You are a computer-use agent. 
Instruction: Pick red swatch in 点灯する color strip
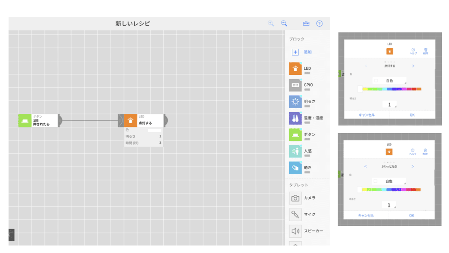[414, 89]
